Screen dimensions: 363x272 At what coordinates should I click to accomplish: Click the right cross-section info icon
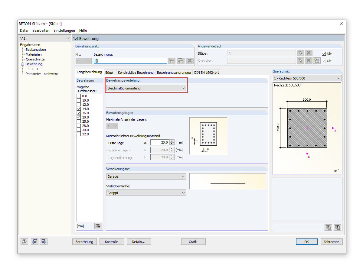pos(338,228)
